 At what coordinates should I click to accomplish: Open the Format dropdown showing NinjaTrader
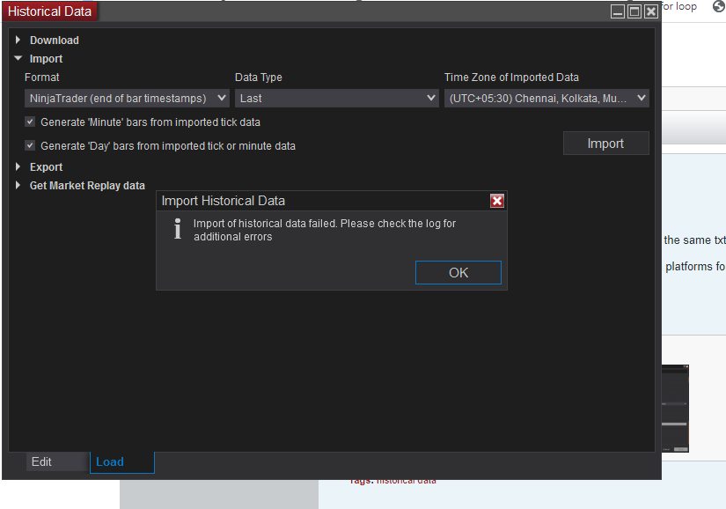127,98
